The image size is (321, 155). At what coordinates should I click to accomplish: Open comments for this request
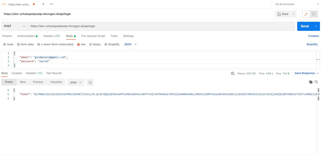click(x=314, y=14)
